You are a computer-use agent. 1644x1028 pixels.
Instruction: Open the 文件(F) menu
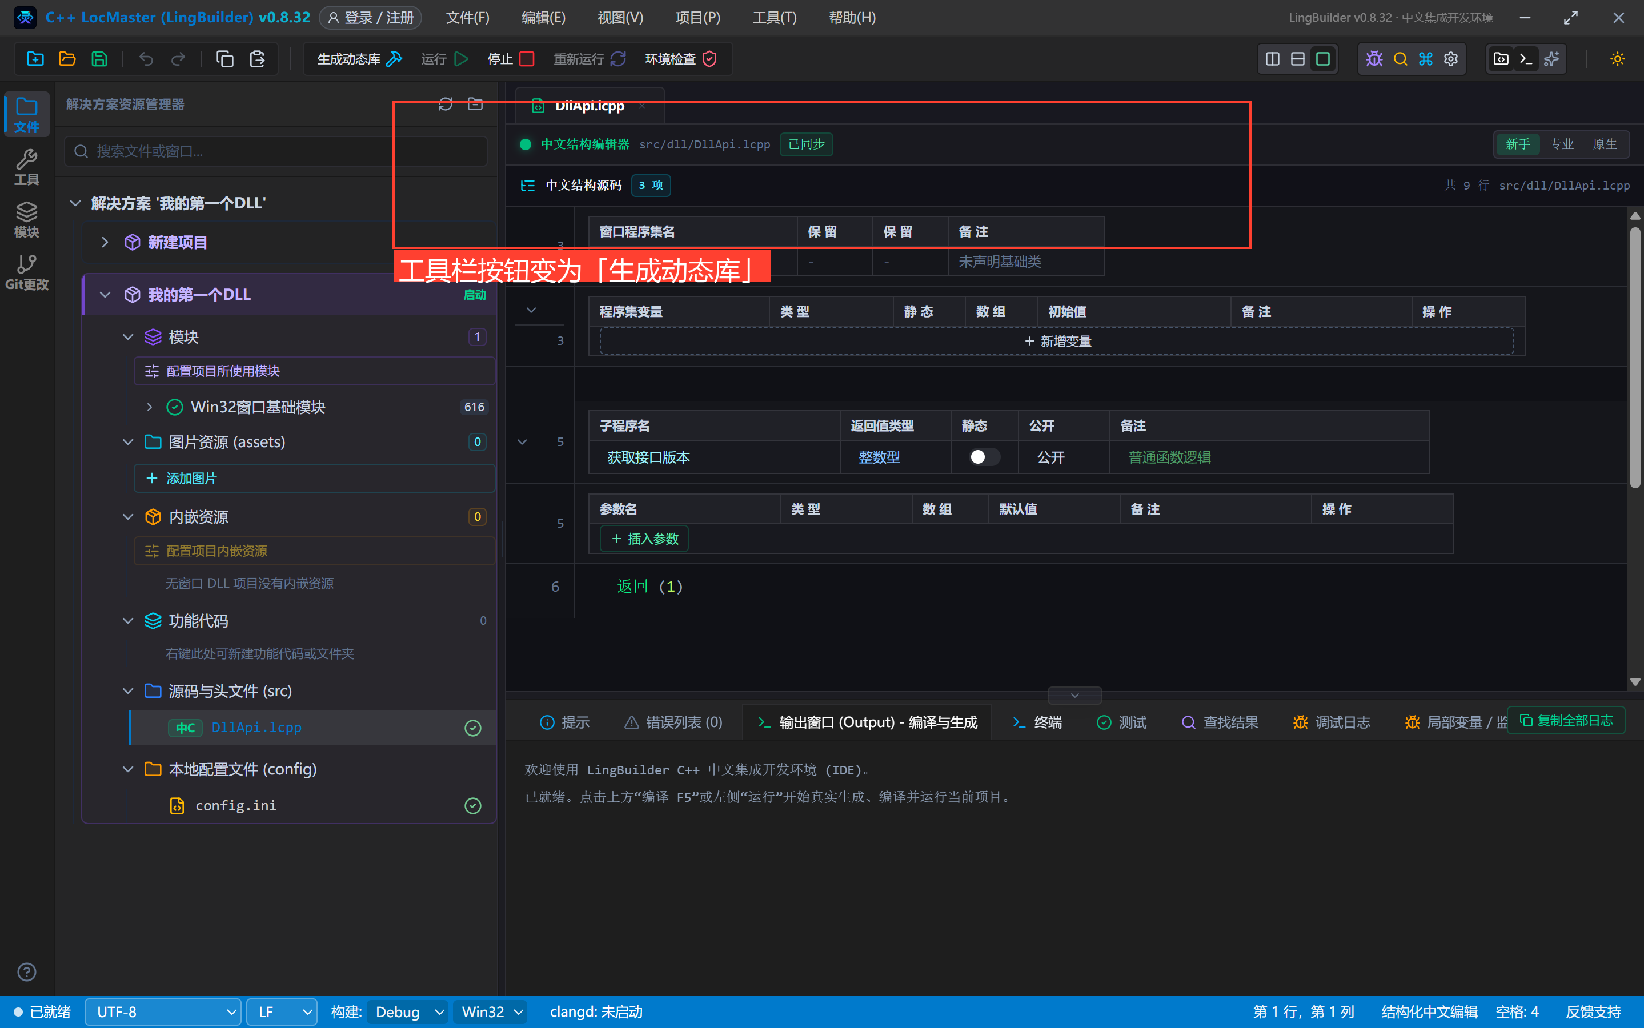coord(467,18)
